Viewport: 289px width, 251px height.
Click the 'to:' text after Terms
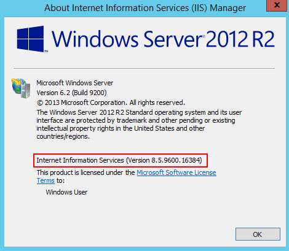(x=60, y=180)
